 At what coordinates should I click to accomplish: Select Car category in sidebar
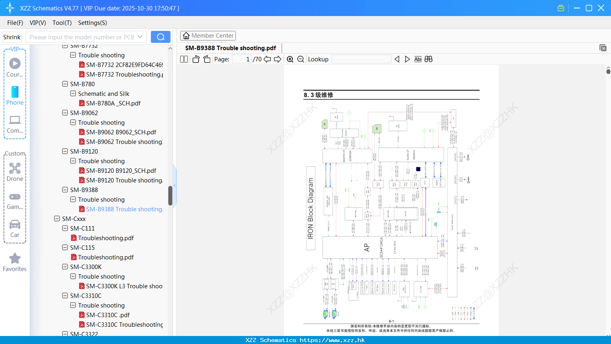[15, 229]
